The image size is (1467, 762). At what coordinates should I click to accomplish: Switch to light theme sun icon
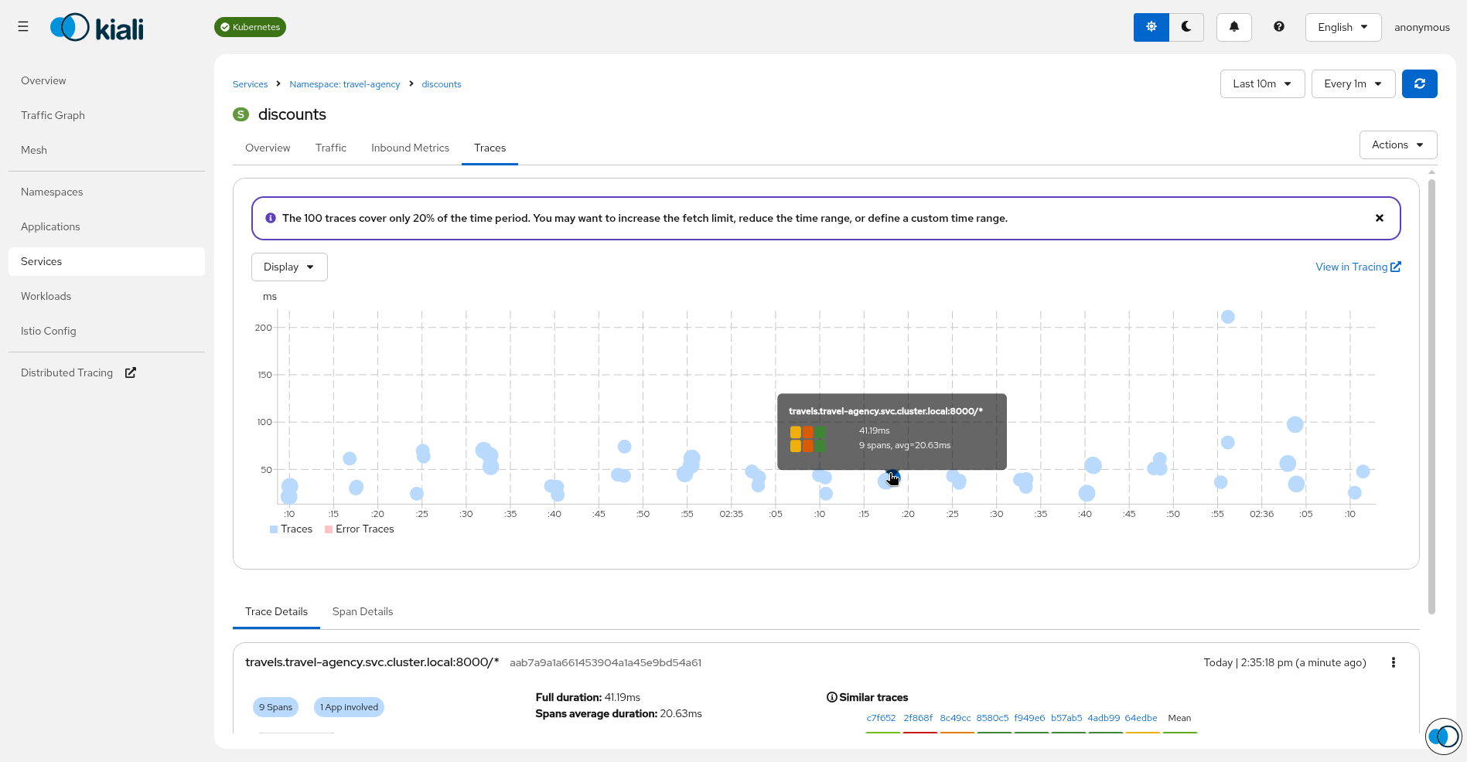coord(1151,27)
